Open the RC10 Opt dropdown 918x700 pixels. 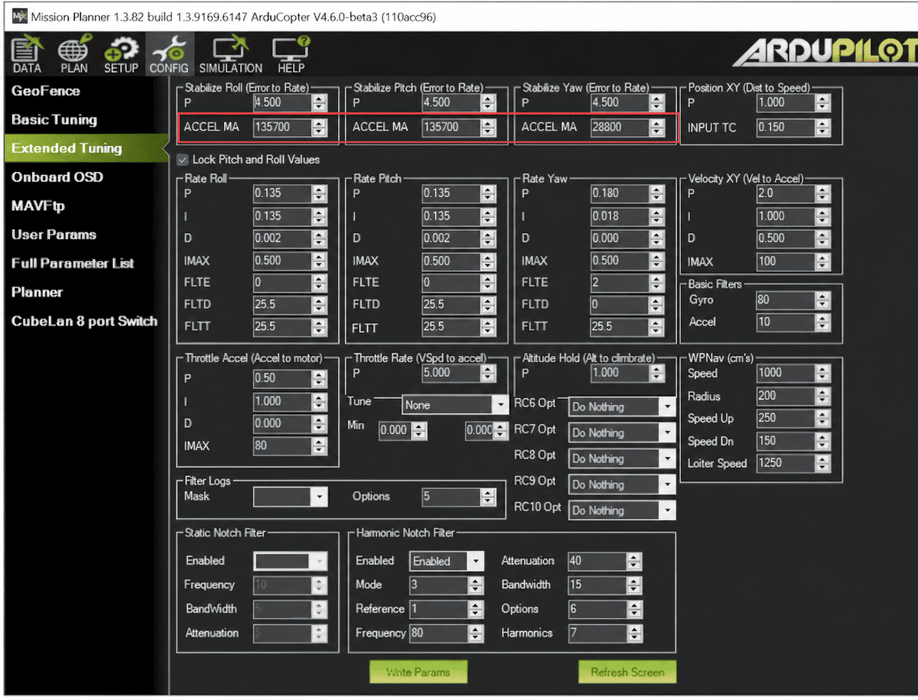[622, 510]
